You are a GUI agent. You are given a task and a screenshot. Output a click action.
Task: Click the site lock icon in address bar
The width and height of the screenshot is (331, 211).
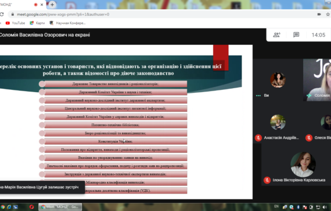click(13, 14)
